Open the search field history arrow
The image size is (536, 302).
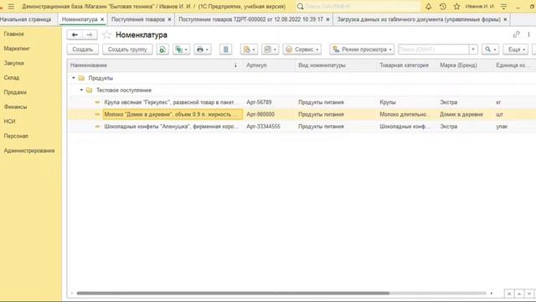(473, 49)
